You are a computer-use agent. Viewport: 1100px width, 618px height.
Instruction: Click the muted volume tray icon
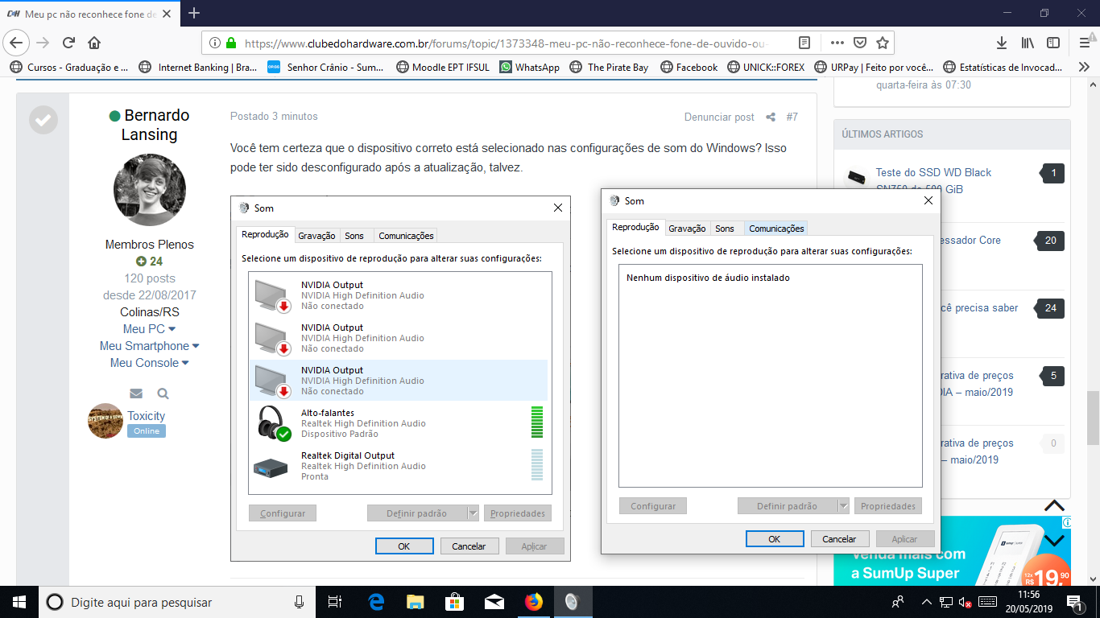pyautogui.click(x=965, y=602)
